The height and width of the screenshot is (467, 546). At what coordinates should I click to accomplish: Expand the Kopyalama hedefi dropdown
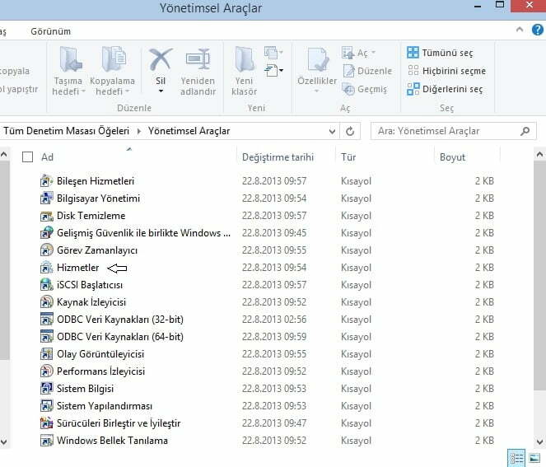[127, 91]
